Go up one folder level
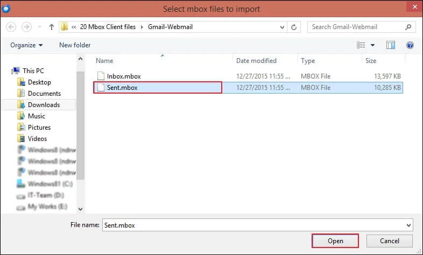 [x=52, y=27]
